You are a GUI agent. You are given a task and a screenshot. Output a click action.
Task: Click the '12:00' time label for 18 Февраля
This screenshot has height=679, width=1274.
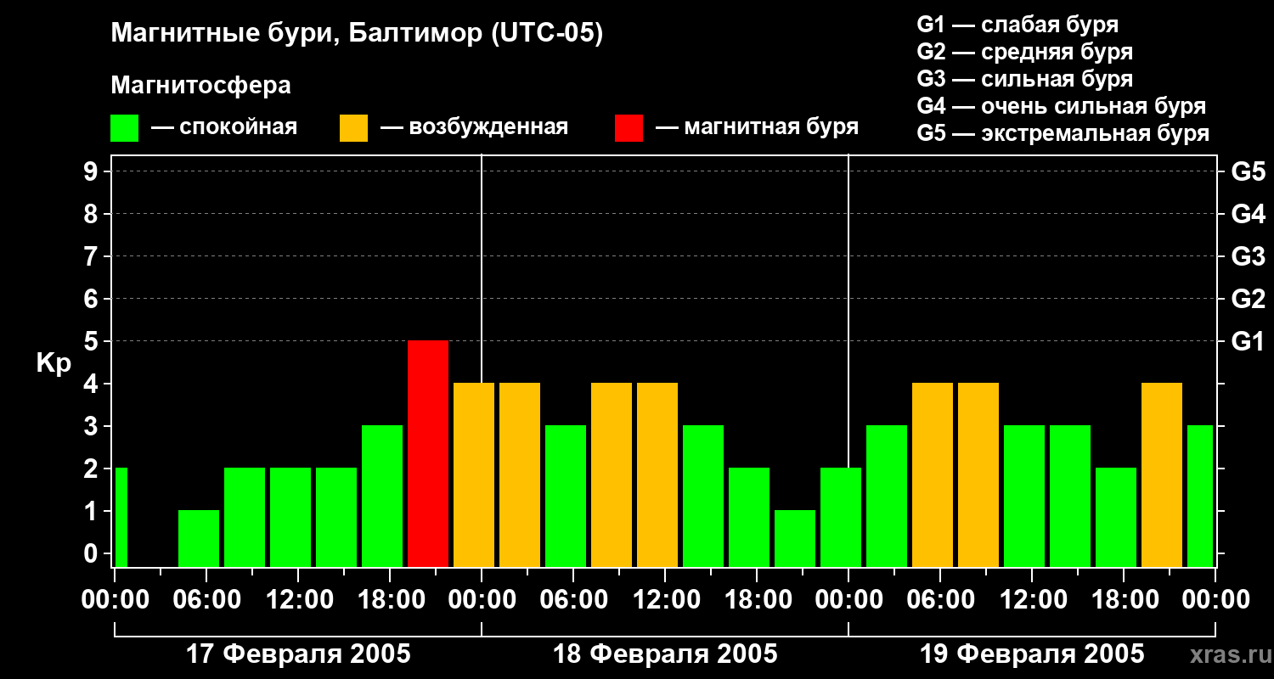pos(665,600)
